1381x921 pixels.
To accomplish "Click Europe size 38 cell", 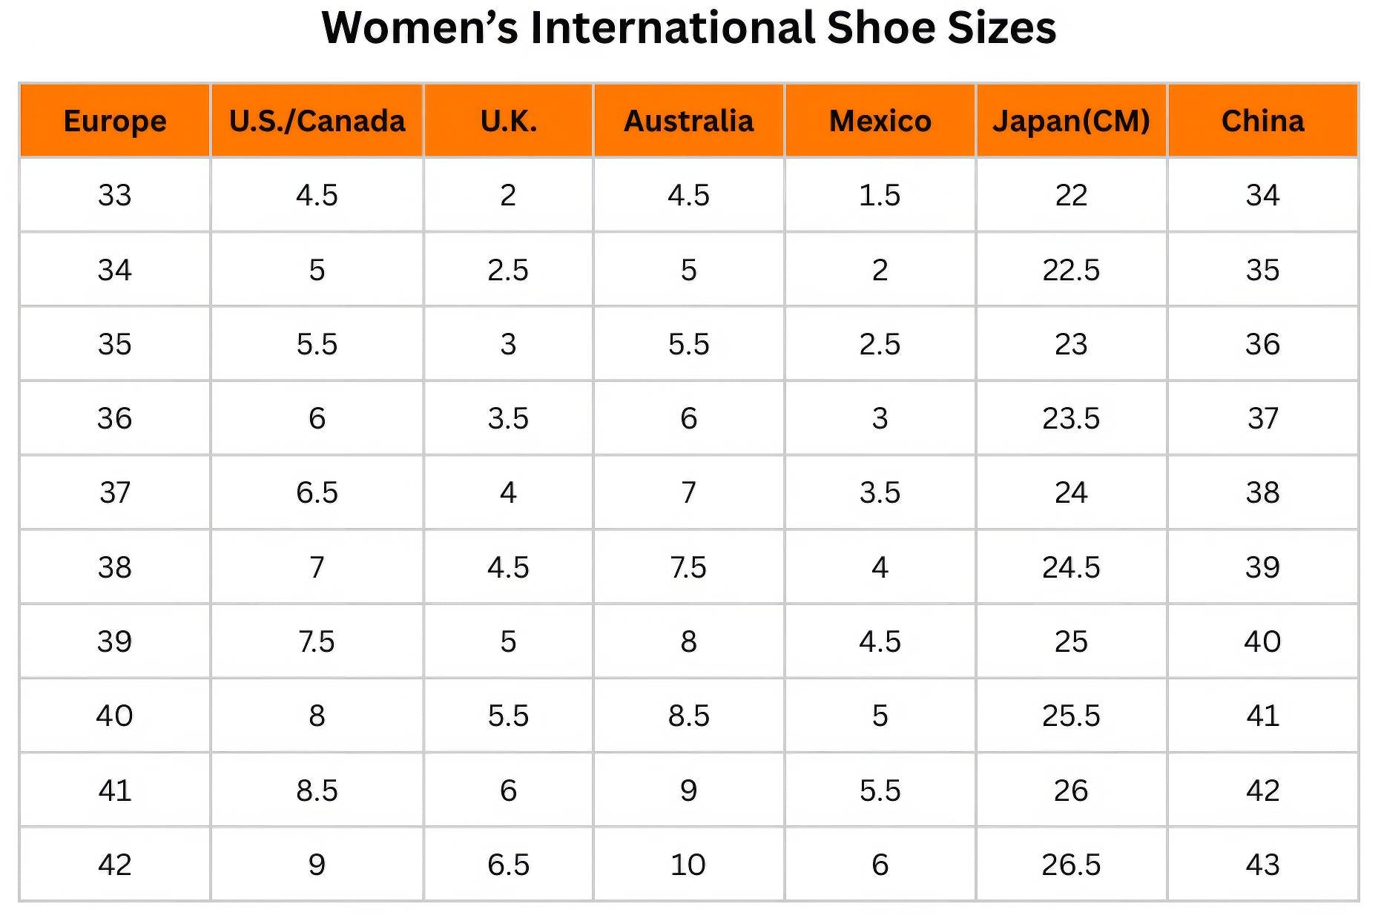I will pos(115,567).
